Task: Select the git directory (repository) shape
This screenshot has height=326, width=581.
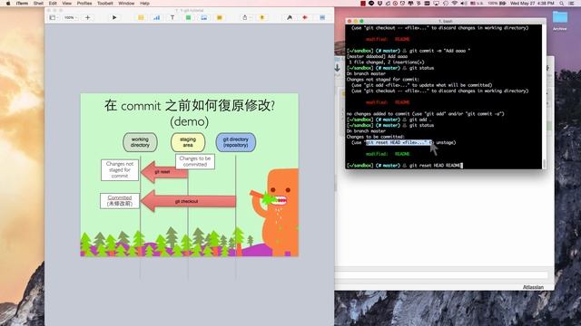Action: (236, 142)
